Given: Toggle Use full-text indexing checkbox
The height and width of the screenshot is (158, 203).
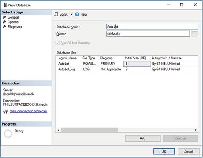Looking at the screenshot, I should [58, 43].
